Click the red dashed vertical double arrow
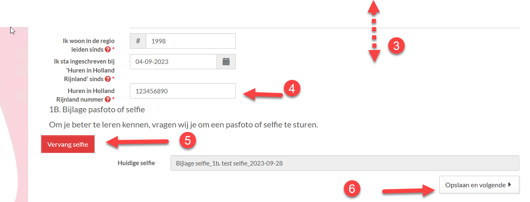 click(x=373, y=31)
